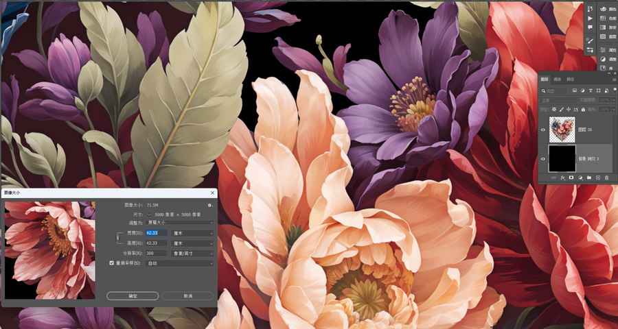Click the 分辨率 resolution input field

coord(157,254)
